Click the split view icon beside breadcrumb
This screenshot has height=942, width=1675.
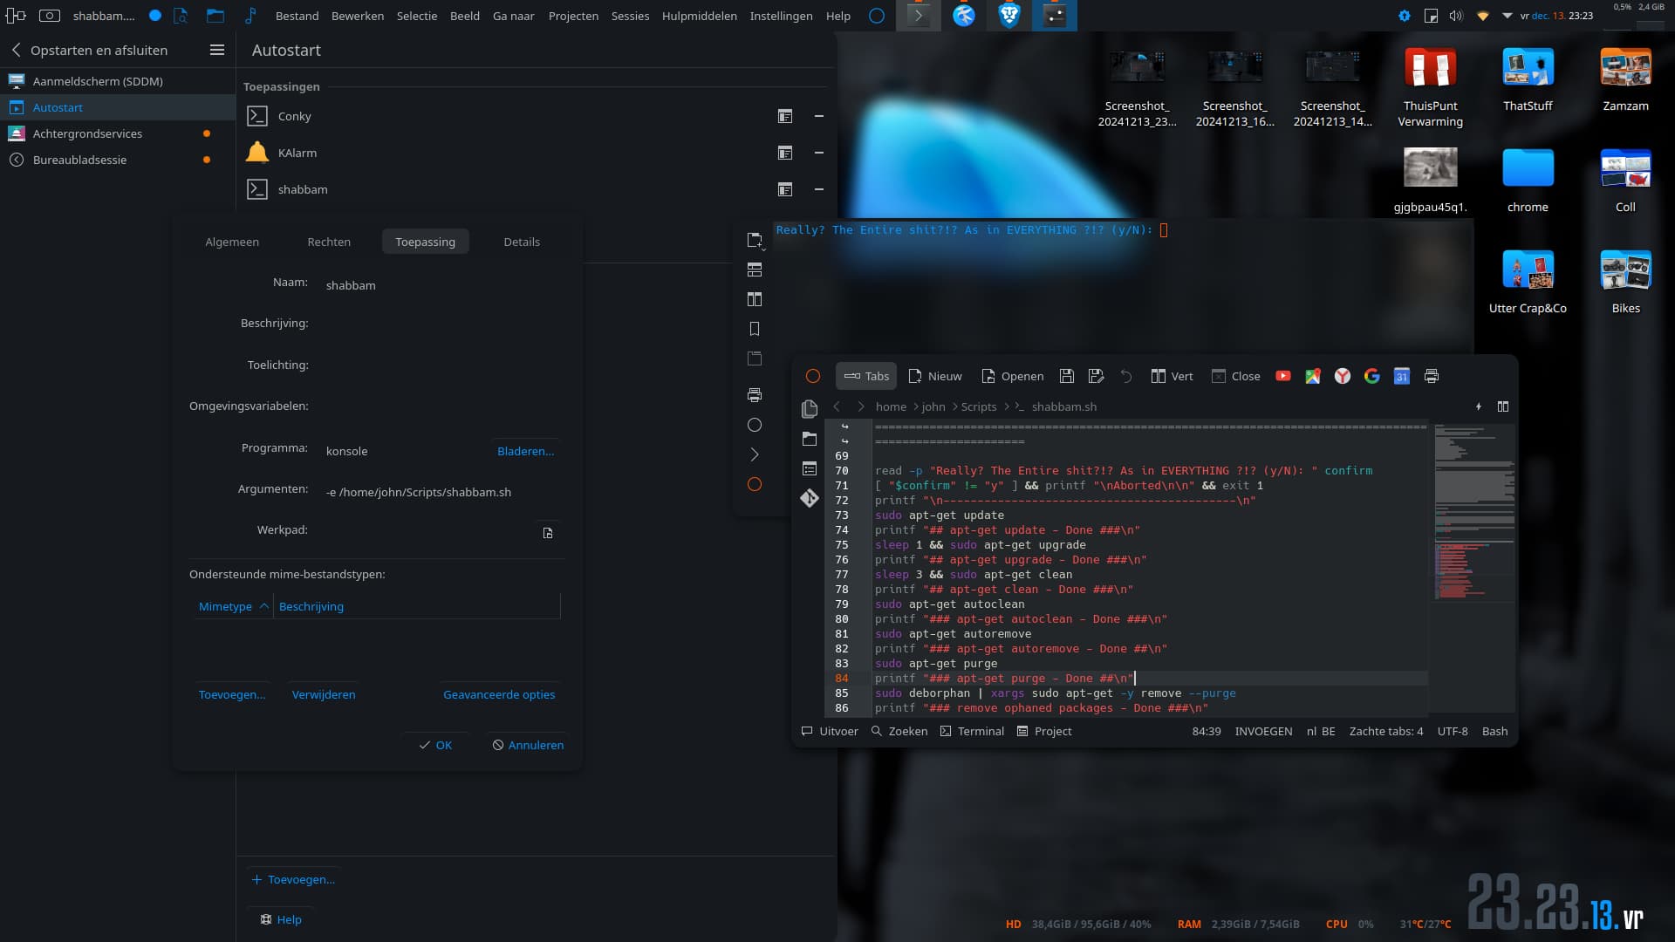pos(1502,406)
